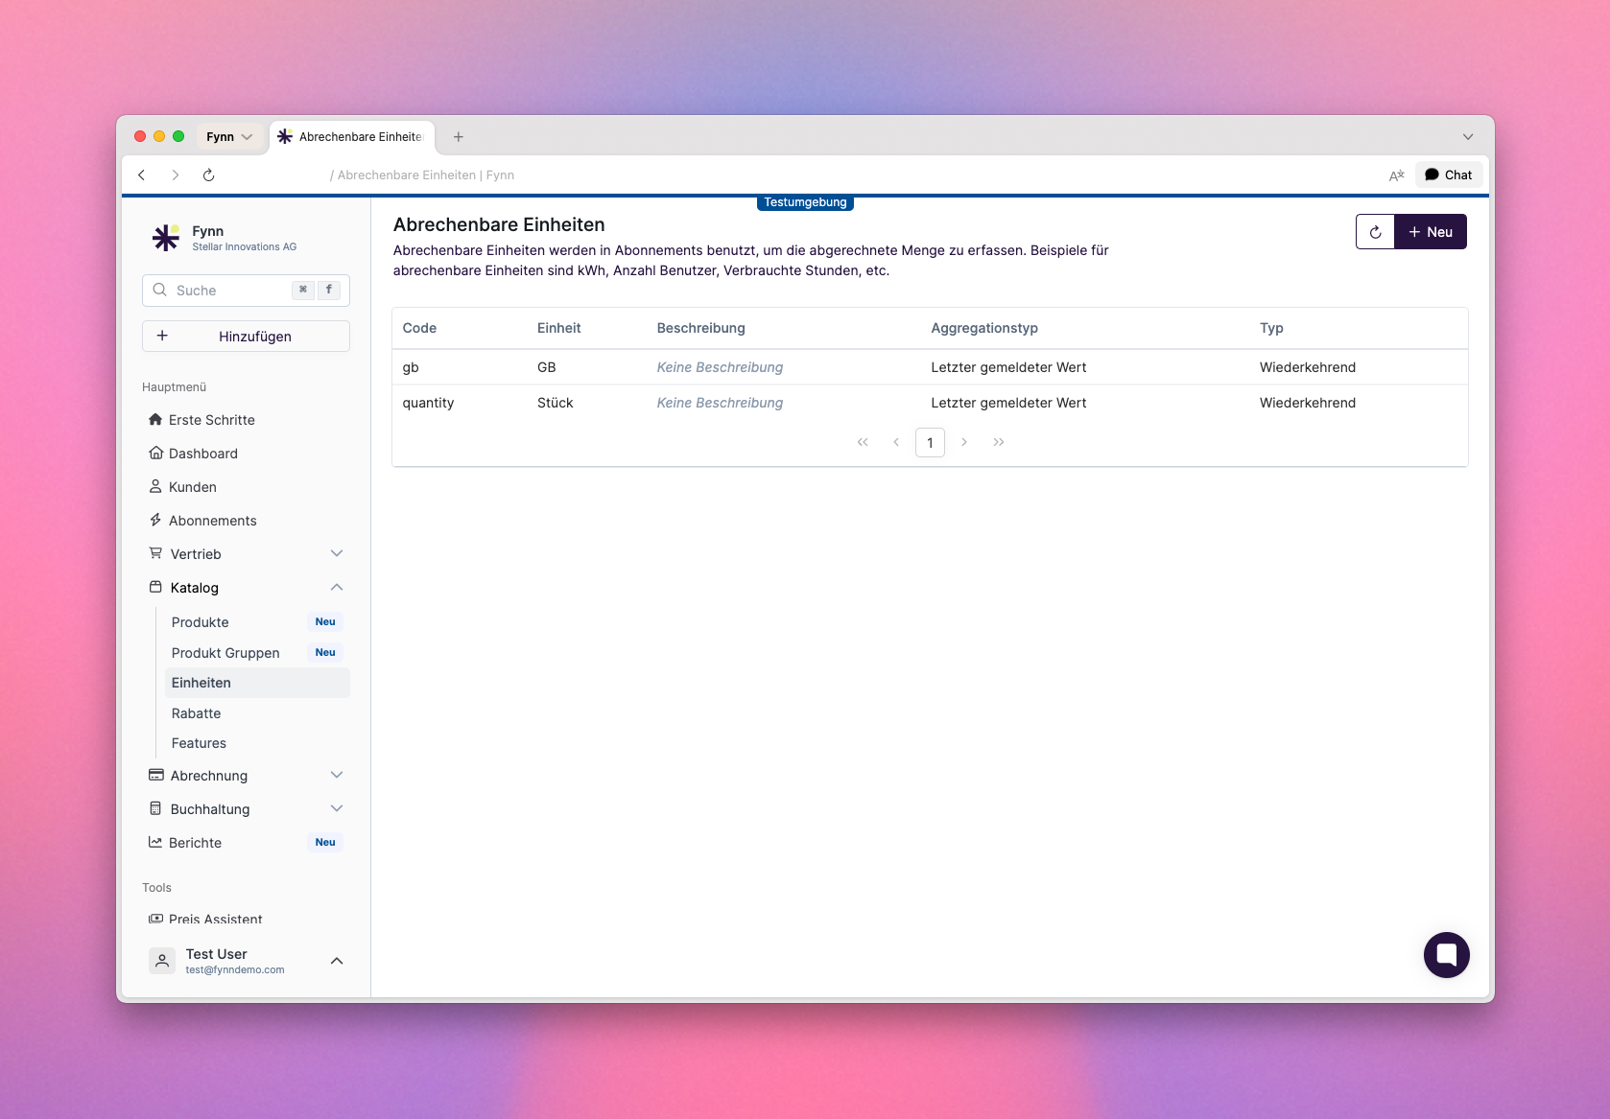
Task: Click the Einheit column header
Action: (558, 328)
